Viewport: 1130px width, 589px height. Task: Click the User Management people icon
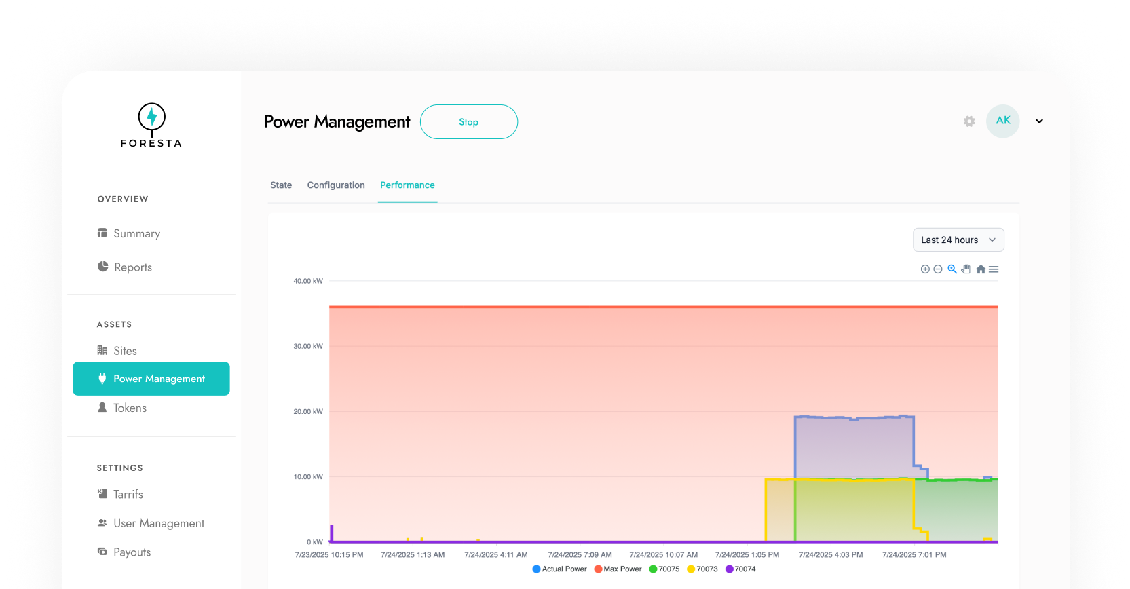tap(102, 522)
